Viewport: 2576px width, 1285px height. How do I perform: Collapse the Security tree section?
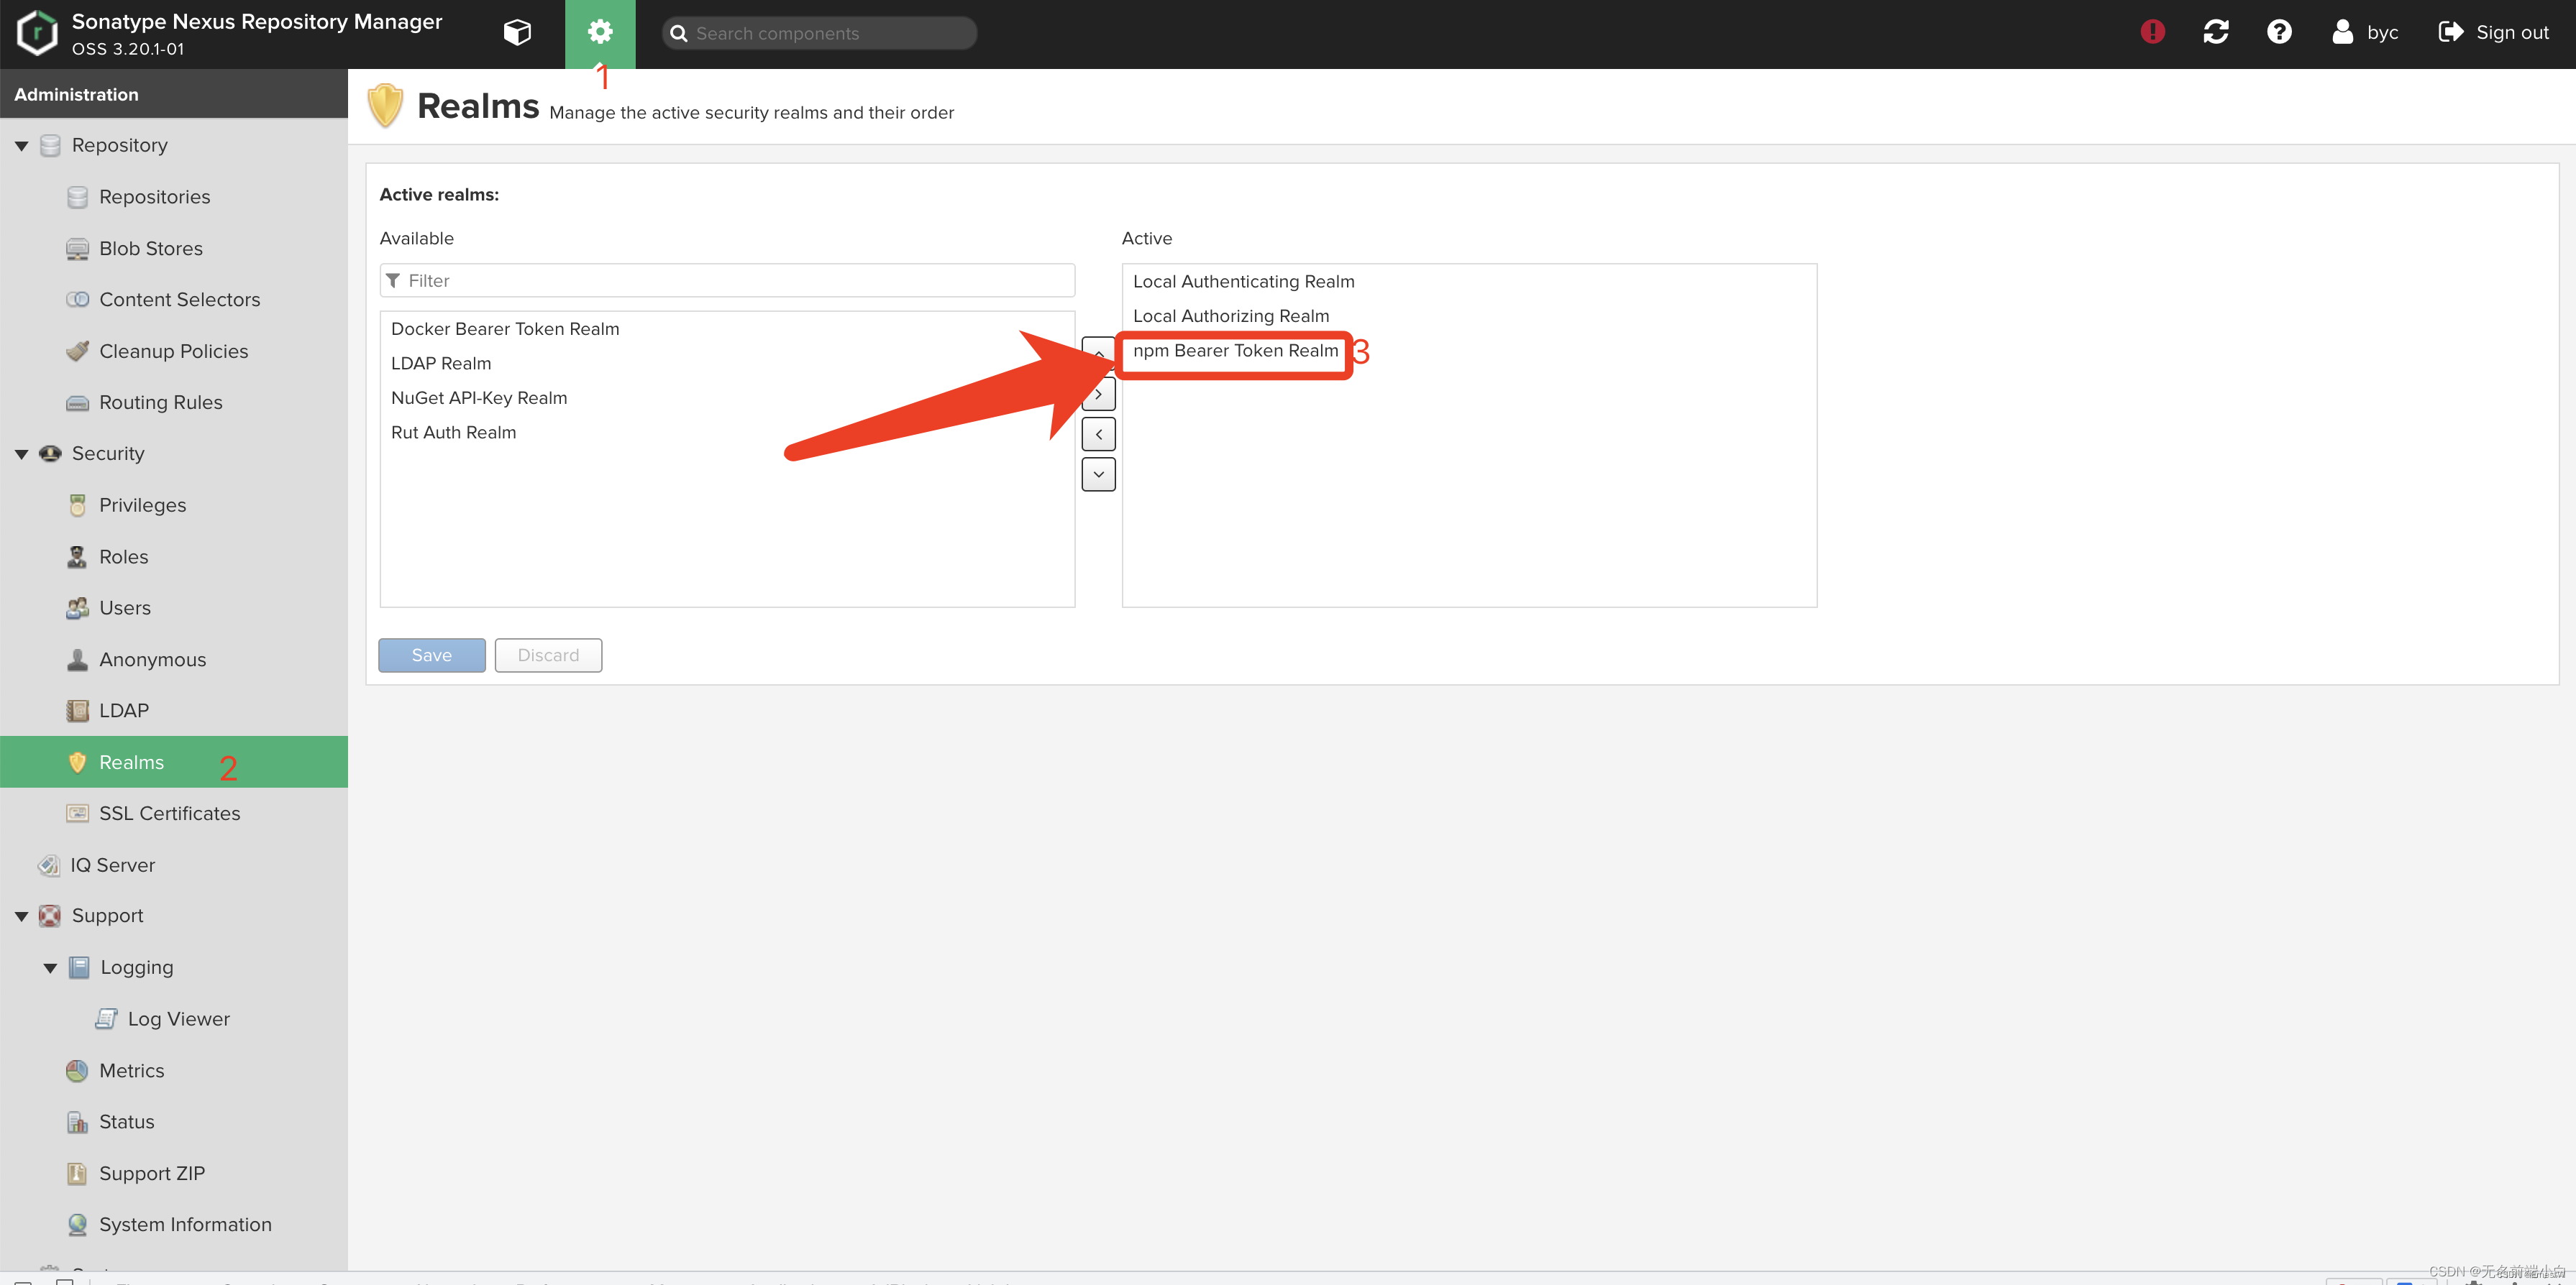pos(21,453)
